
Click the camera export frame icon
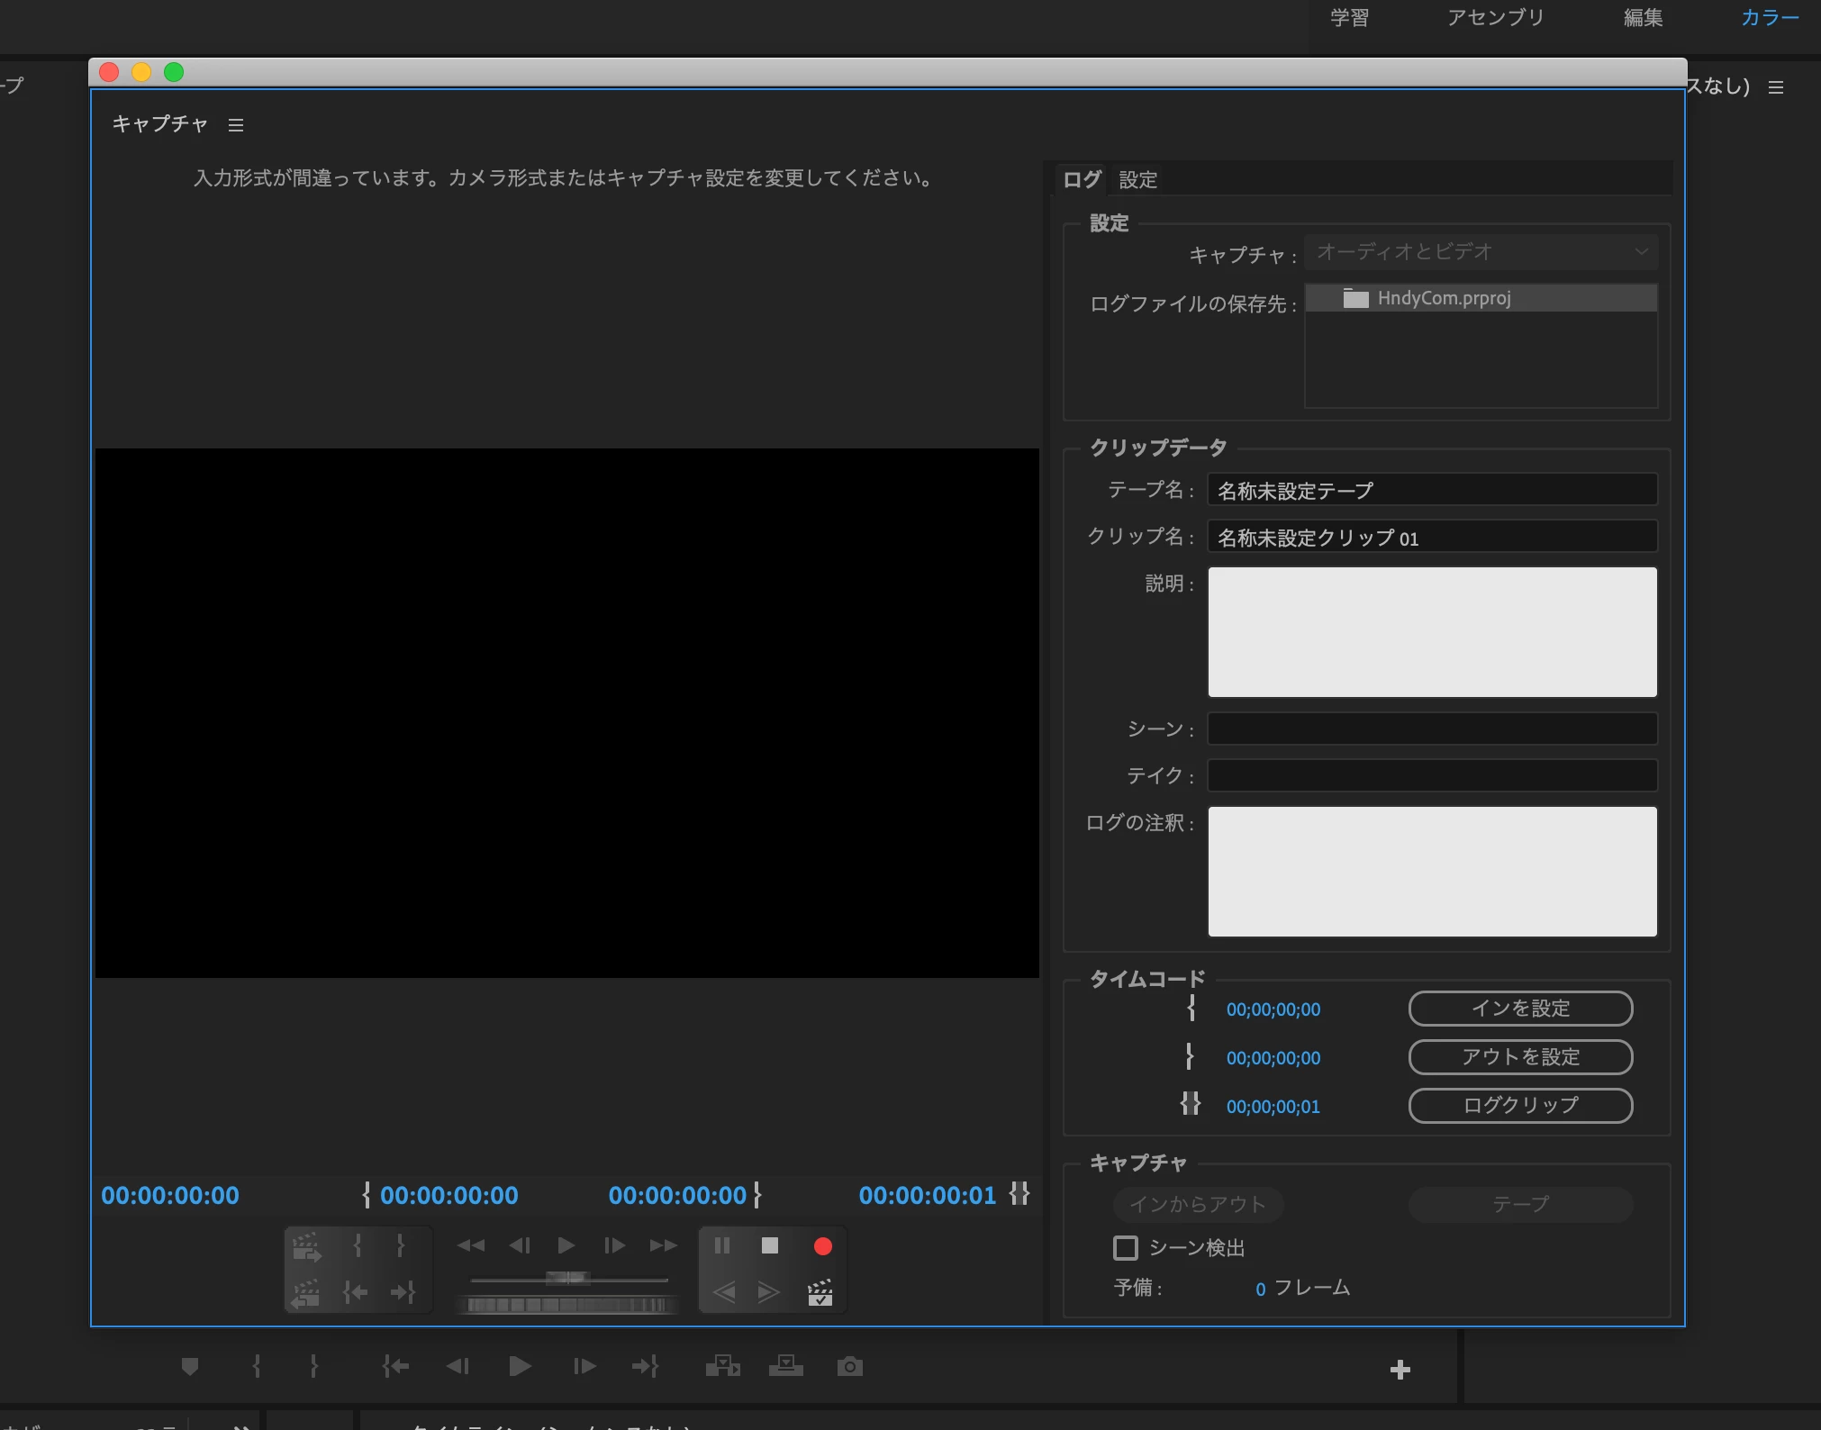tap(849, 1367)
